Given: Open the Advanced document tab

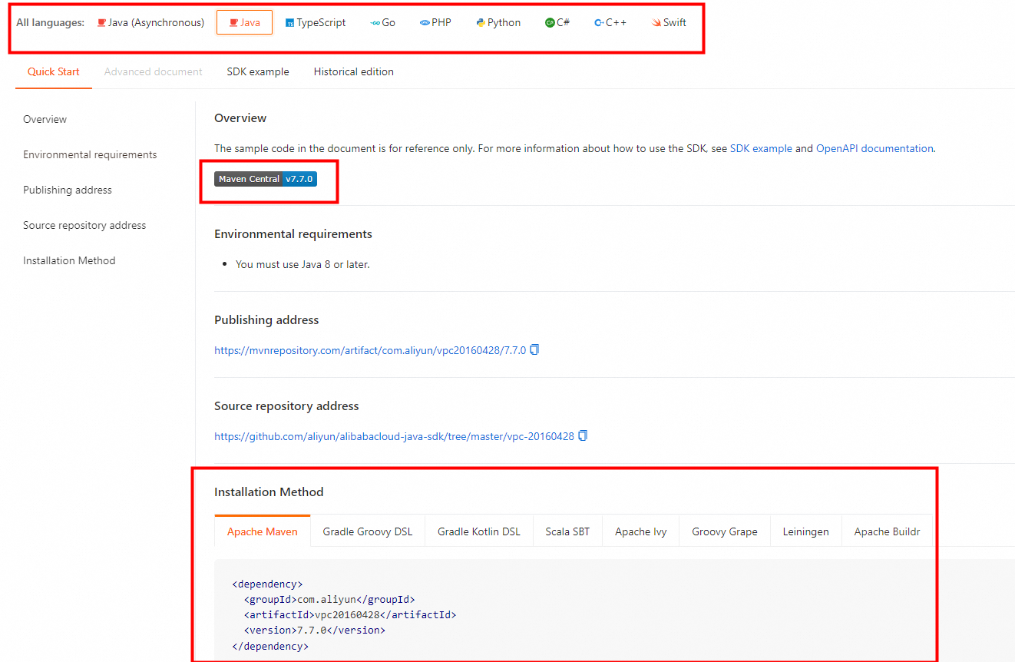Looking at the screenshot, I should click(x=154, y=71).
